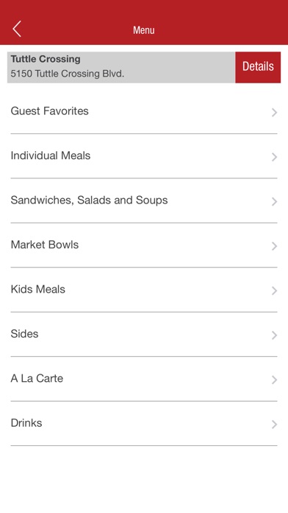The height and width of the screenshot is (513, 288).
Task: Select Individual Meals menu
Action: pos(144,156)
